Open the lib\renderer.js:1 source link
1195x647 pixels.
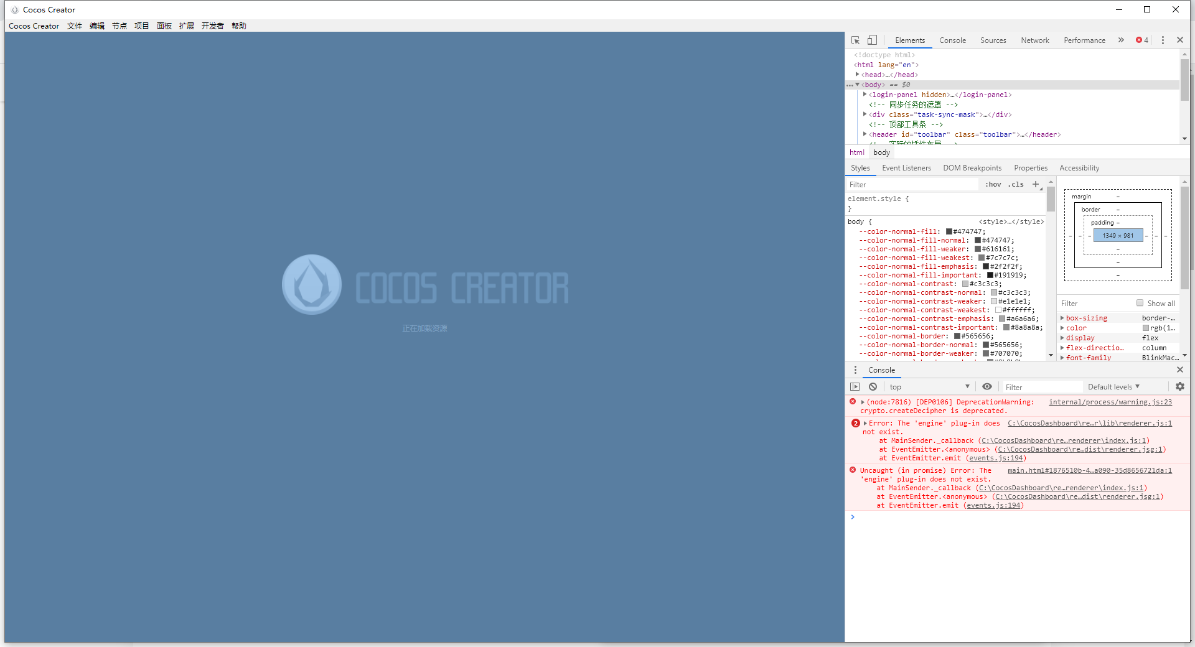coord(1090,423)
